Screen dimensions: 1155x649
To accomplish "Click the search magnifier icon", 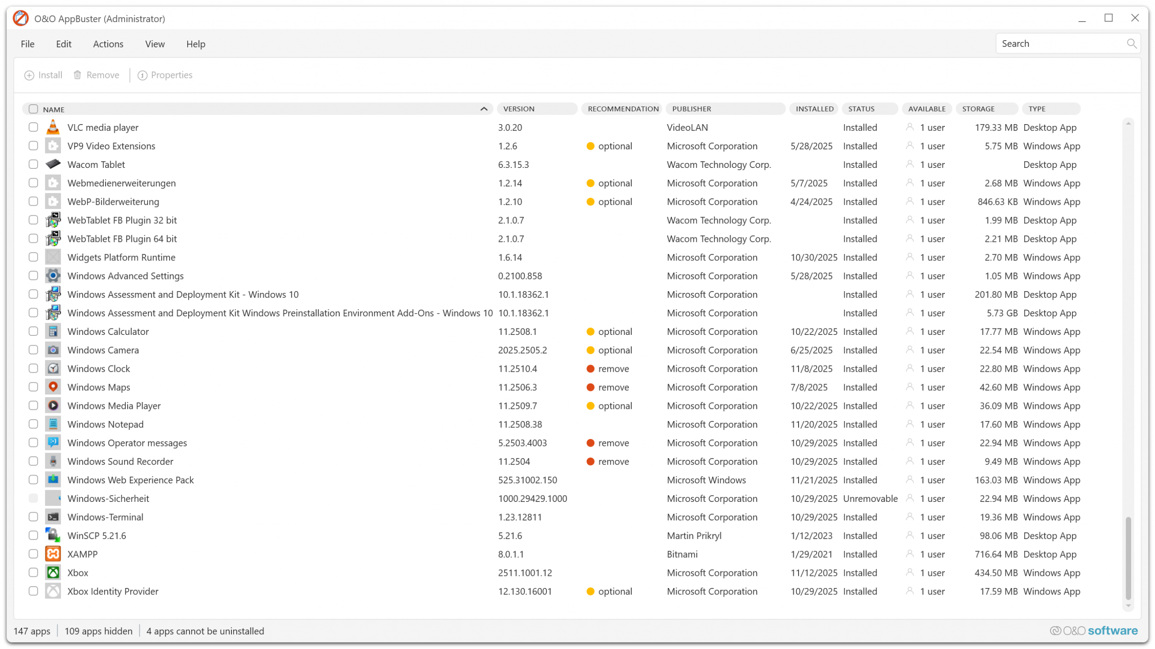I will click(1131, 43).
